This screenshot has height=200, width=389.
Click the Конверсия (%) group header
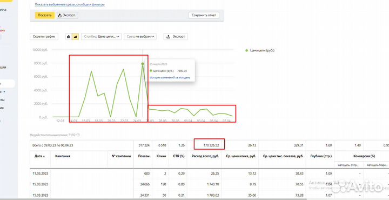coord(364,156)
